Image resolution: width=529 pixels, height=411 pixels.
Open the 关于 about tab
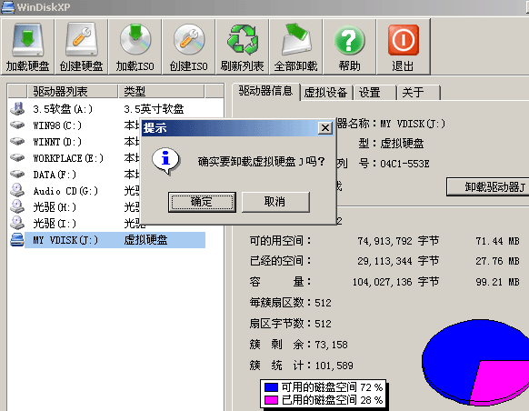tap(419, 93)
